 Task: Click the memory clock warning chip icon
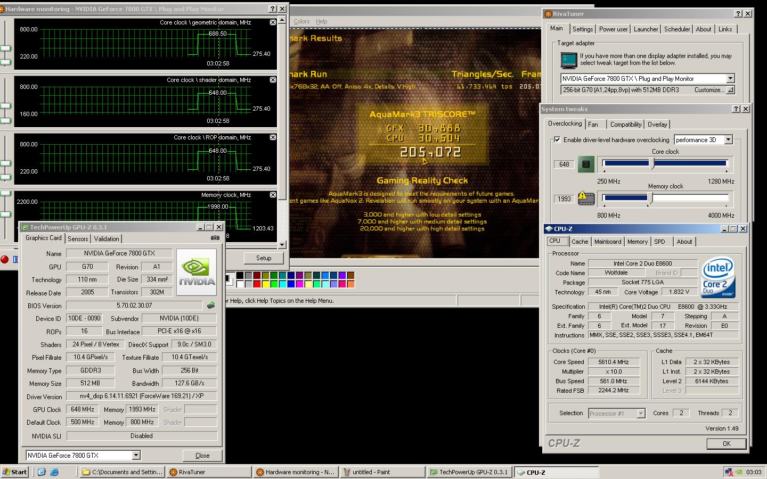pos(586,198)
